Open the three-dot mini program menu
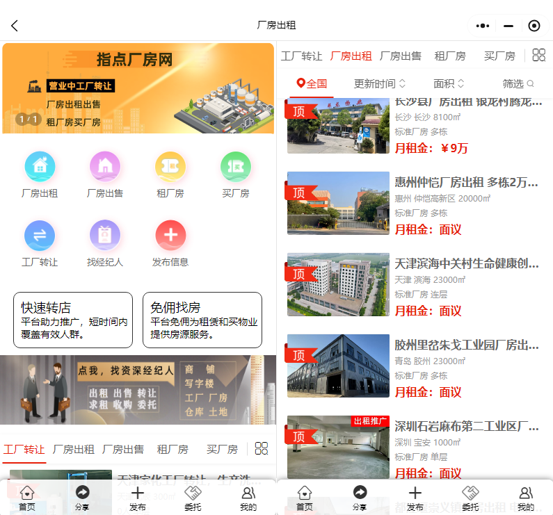553x515 pixels. pyautogui.click(x=483, y=26)
